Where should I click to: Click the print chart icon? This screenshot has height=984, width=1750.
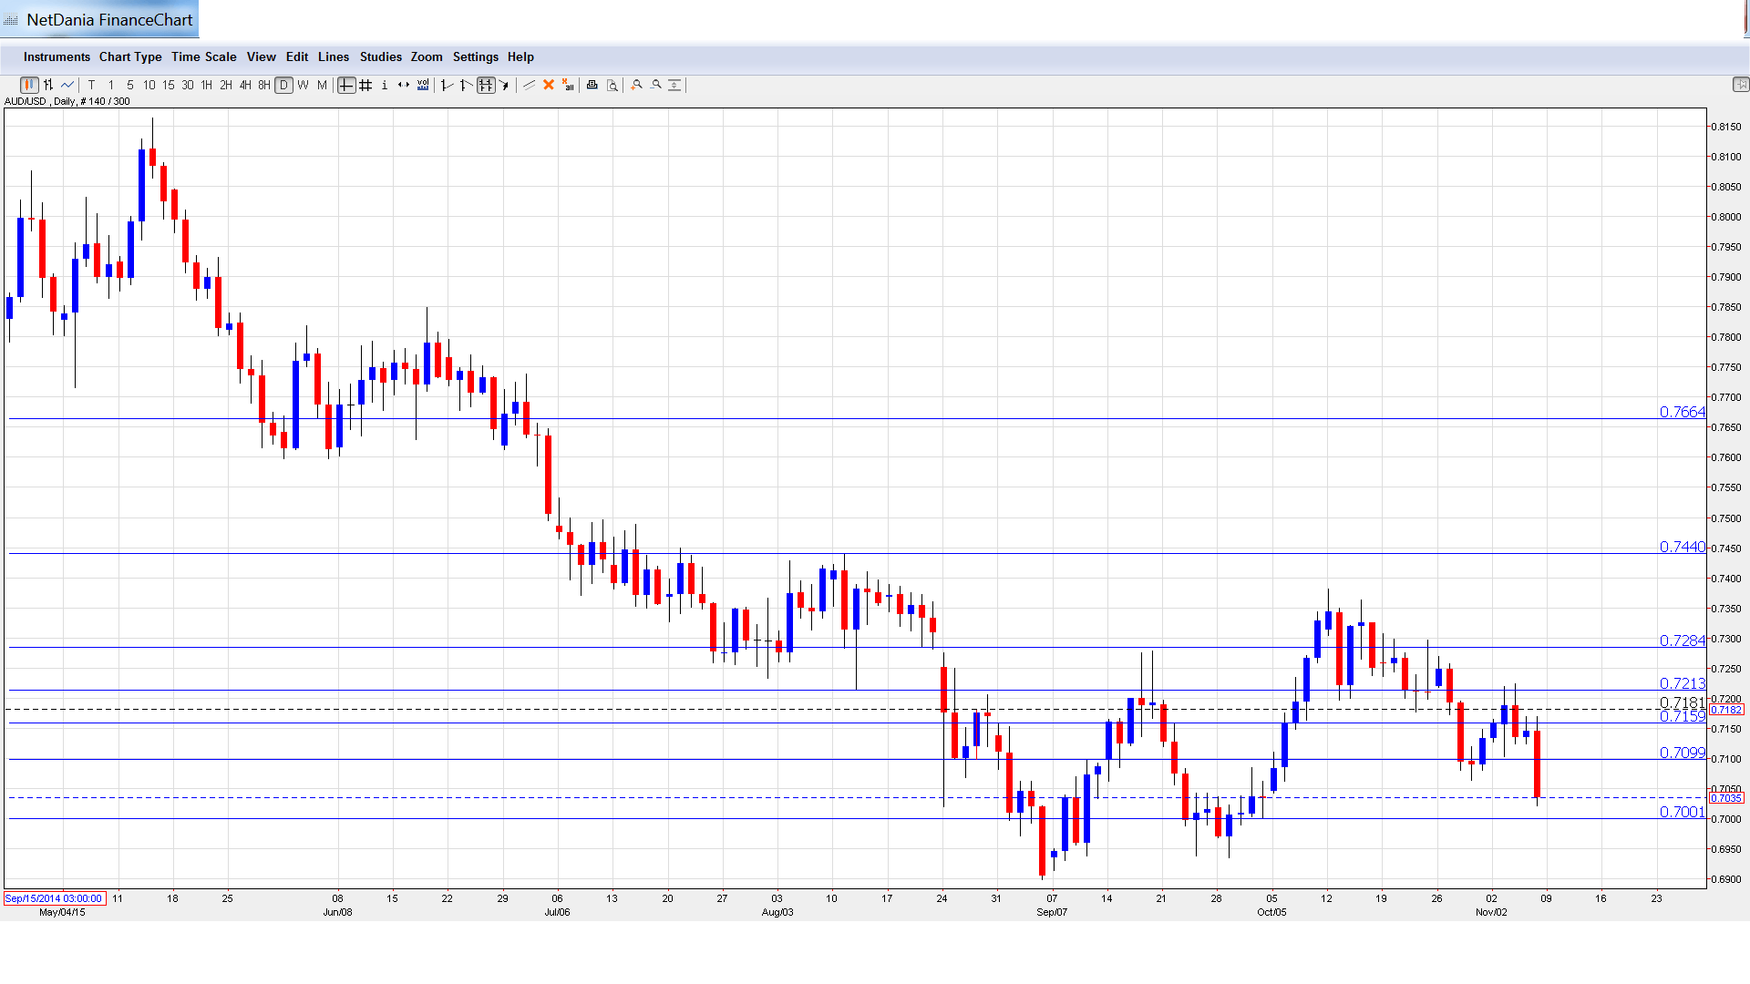click(x=592, y=85)
